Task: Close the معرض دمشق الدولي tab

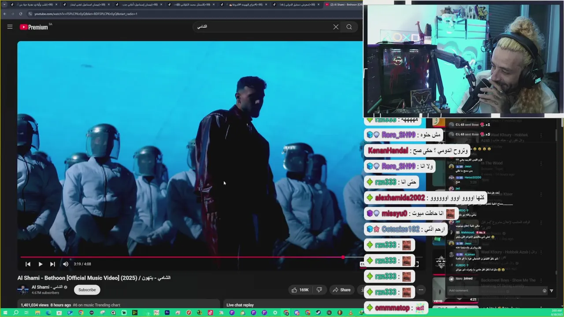Action: (x=319, y=4)
